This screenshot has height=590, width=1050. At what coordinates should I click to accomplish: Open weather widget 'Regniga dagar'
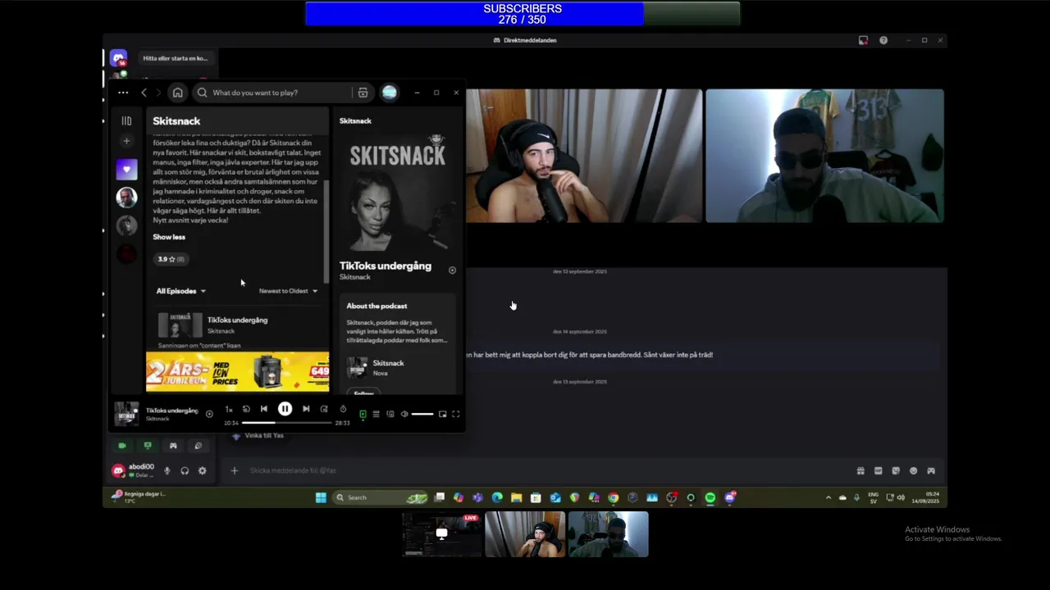139,497
